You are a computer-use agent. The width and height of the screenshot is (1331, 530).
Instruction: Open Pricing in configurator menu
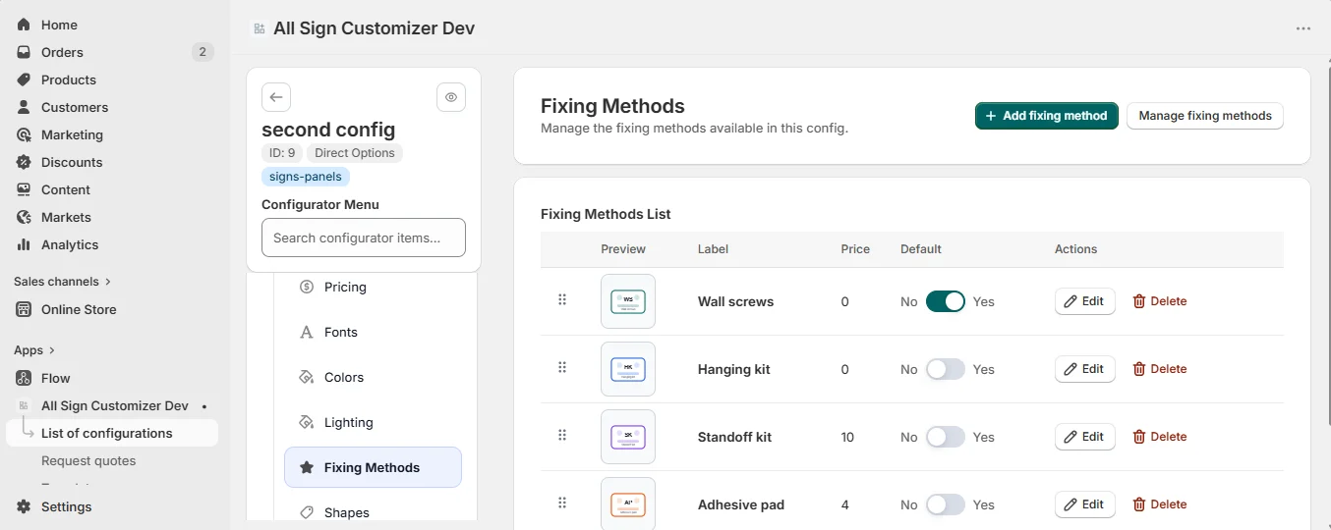coord(373,287)
